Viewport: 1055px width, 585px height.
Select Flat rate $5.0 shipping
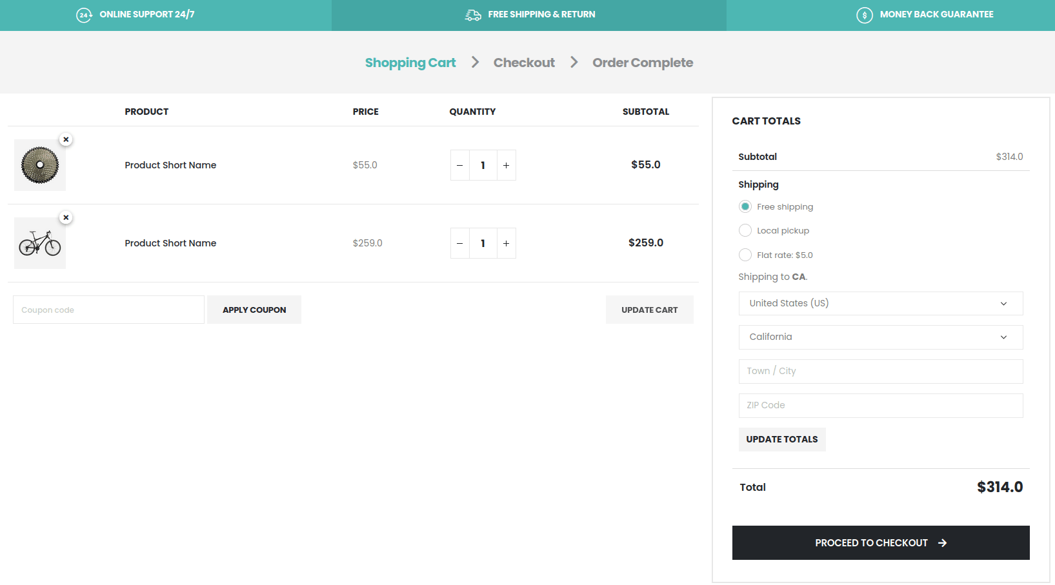coord(745,255)
